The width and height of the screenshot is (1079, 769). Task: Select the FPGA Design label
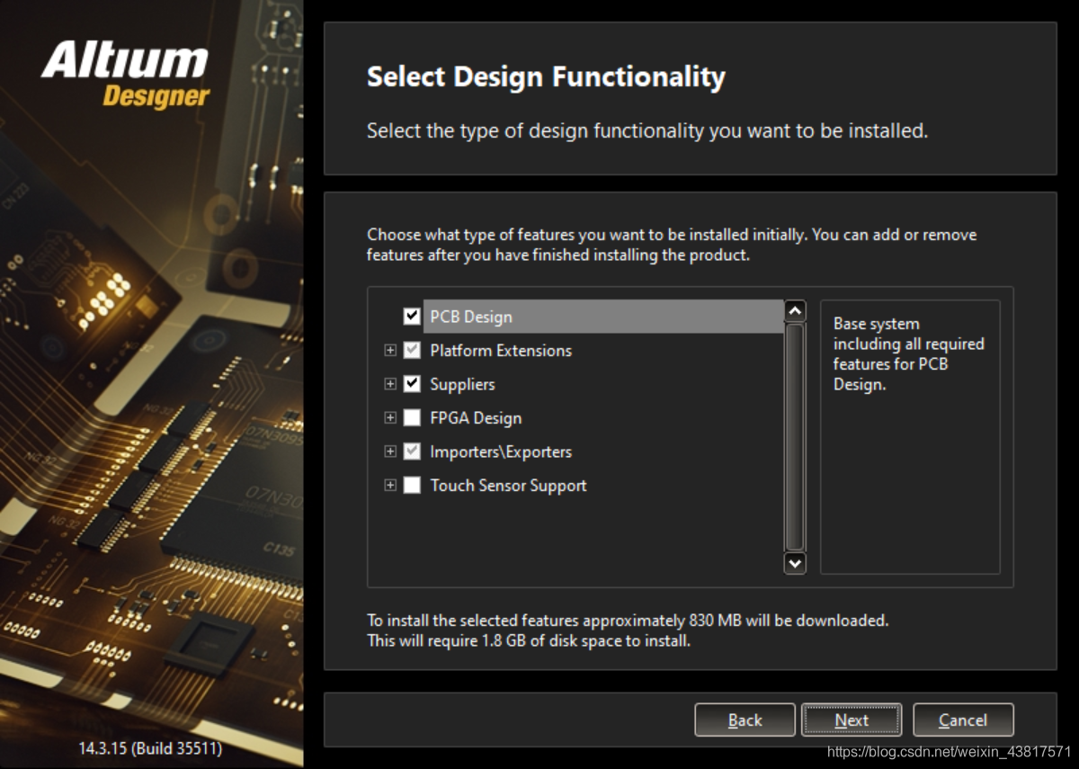tap(476, 418)
